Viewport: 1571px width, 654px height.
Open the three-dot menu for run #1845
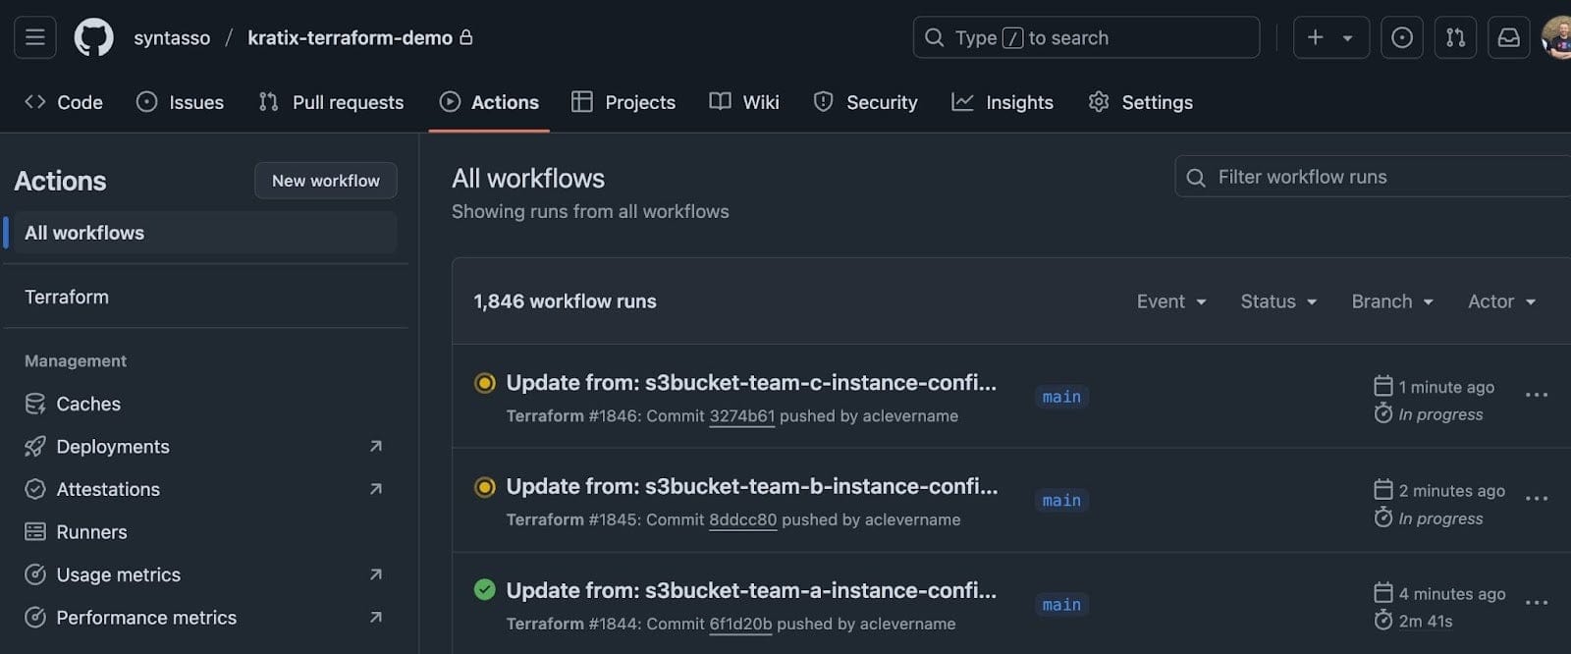click(x=1537, y=499)
